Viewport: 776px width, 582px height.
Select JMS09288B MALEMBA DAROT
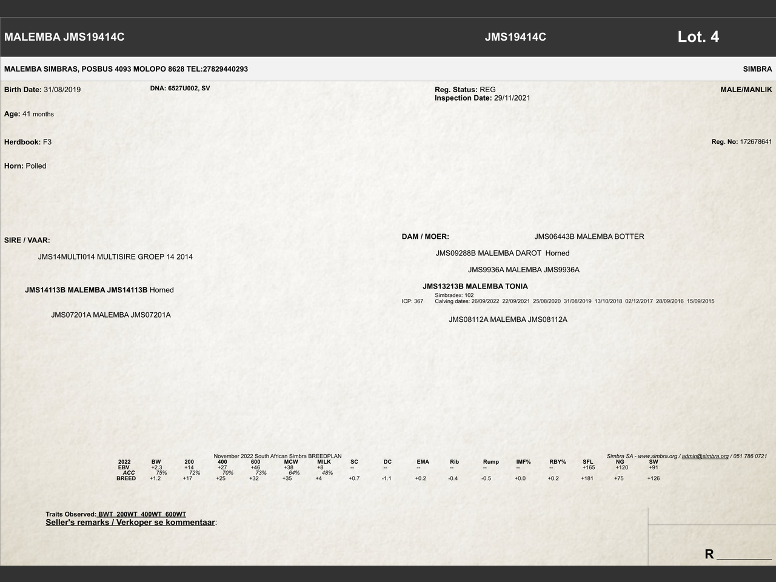pos(489,253)
